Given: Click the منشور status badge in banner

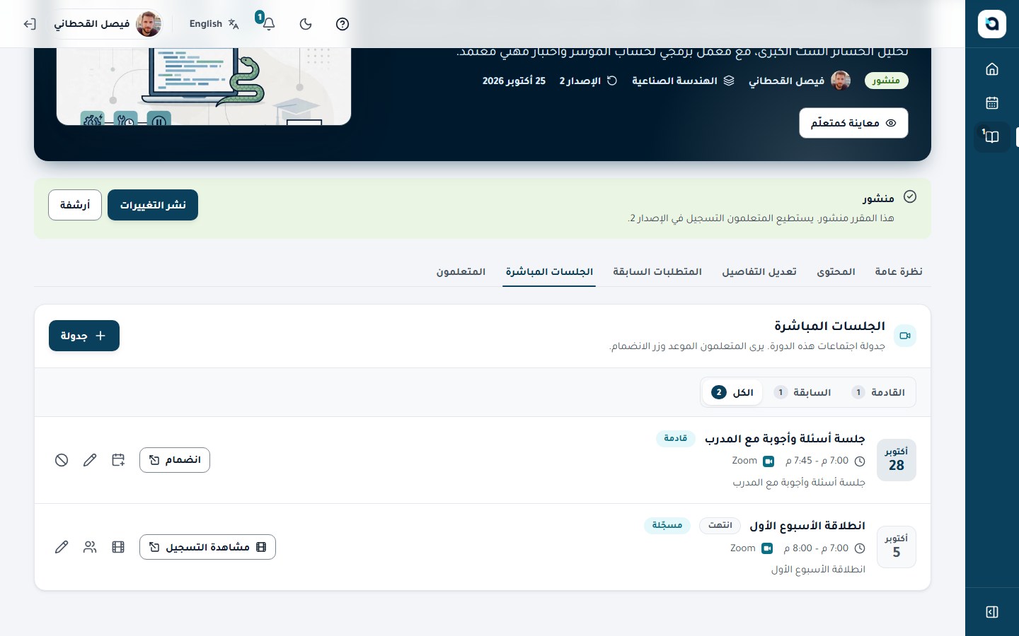Looking at the screenshot, I should (886, 81).
